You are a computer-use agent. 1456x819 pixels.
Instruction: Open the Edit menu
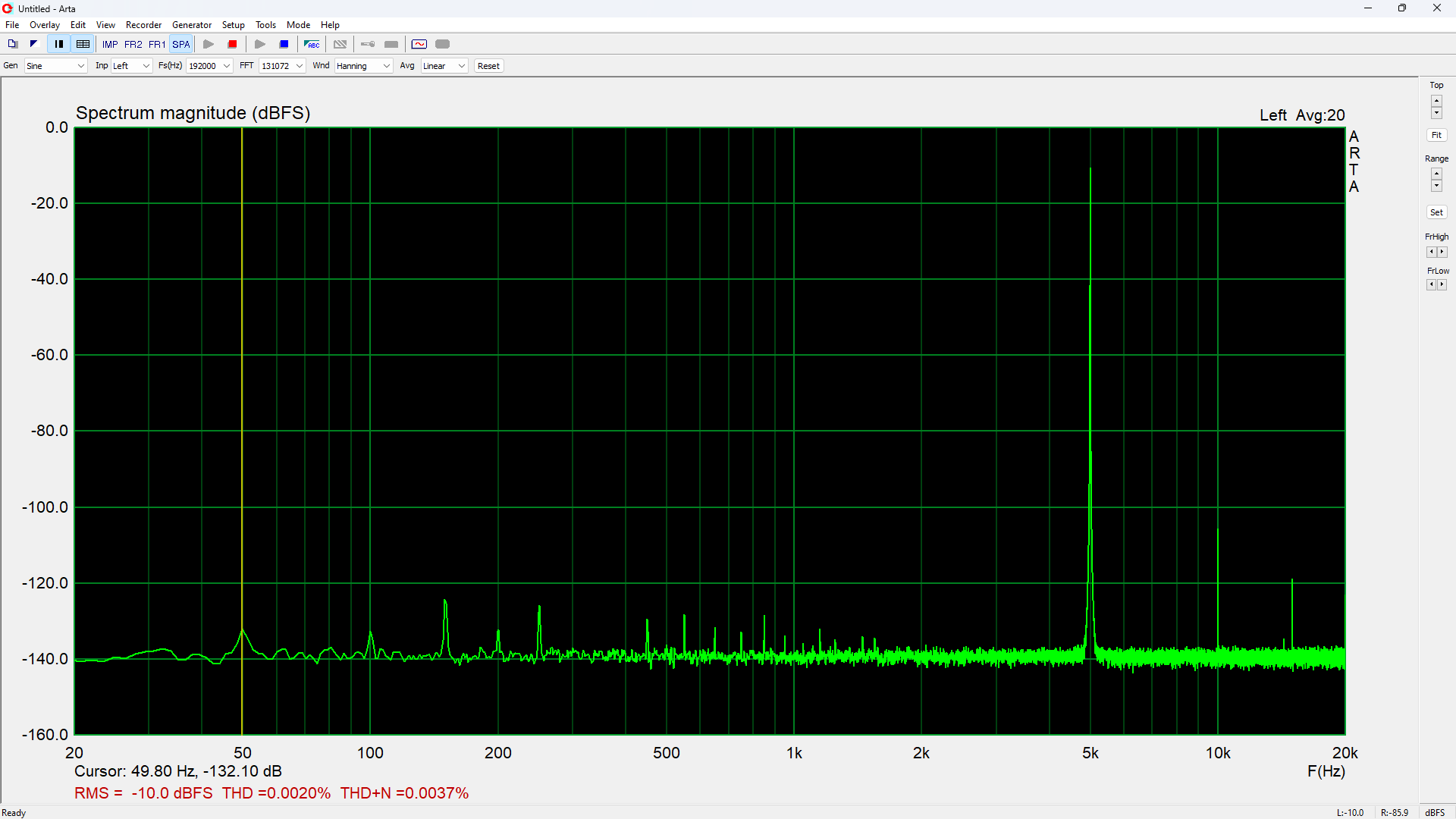click(78, 25)
